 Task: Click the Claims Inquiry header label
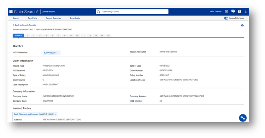coord(48,12)
